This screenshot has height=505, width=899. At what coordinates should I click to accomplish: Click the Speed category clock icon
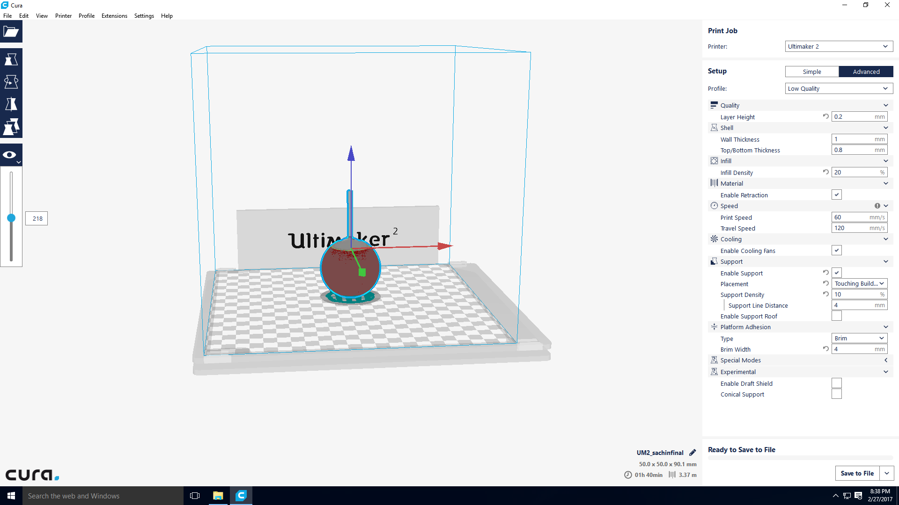pos(714,206)
